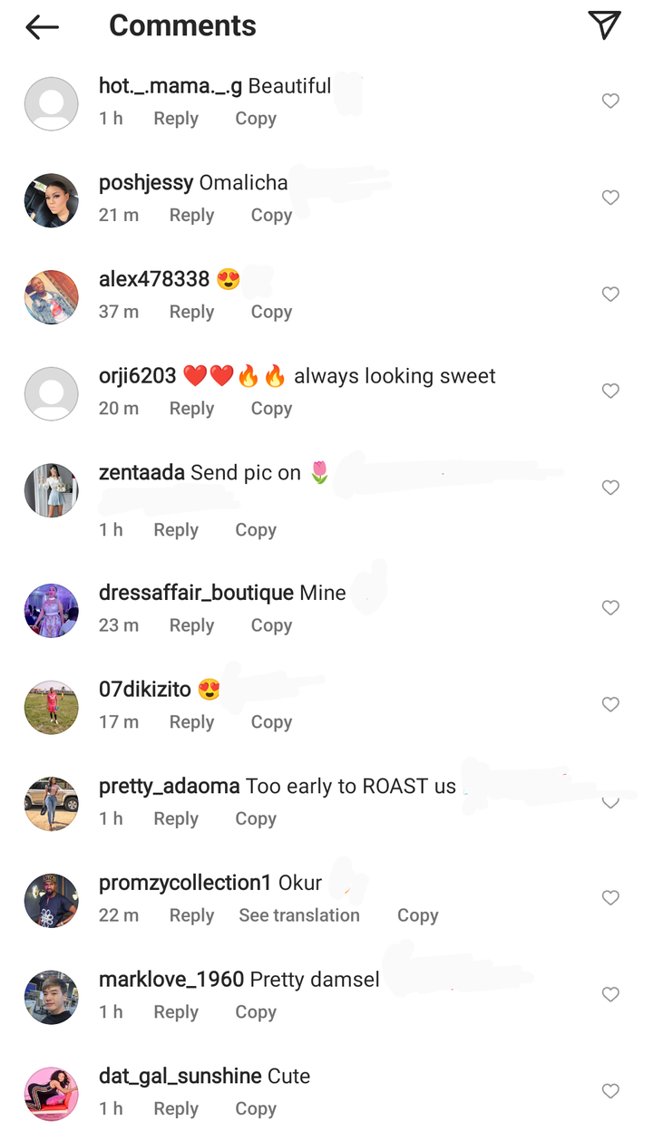Reply to 07dikizito's comment
The image size is (653, 1131).
[x=191, y=722]
